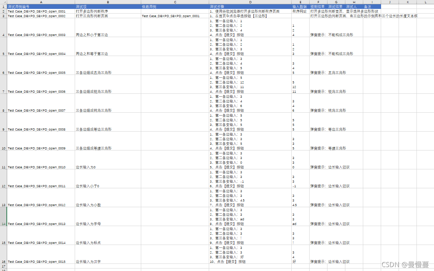The height and width of the screenshot is (271, 434).
Task: Click the 三条边组成钝角三角形 cell
Action: point(108,103)
